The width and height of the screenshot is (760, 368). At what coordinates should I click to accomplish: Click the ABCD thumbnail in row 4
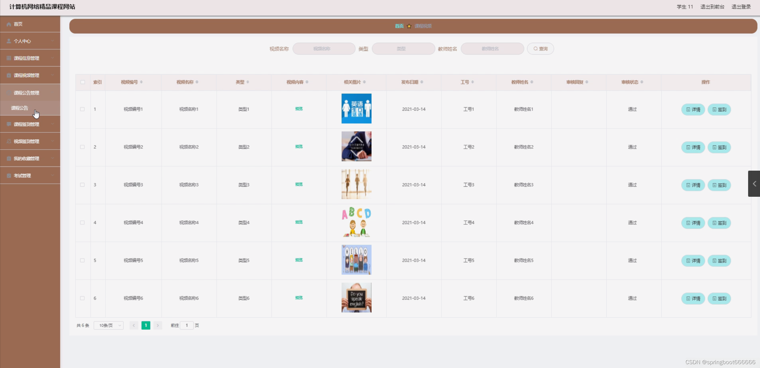click(356, 222)
